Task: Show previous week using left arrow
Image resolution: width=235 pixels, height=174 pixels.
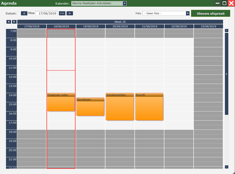Action: pos(9,22)
